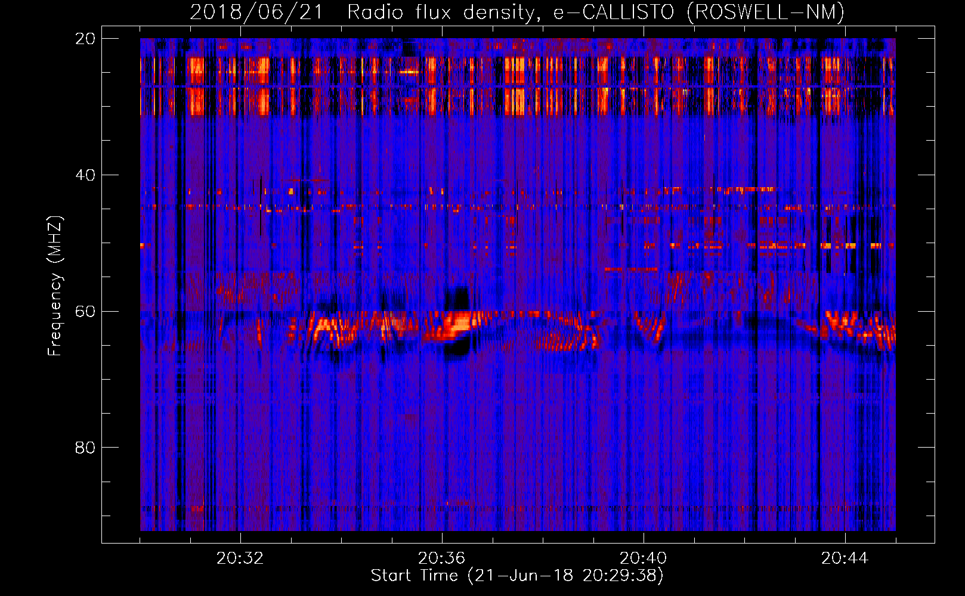
Task: Click the 'Frequency (MHZ)' axis label
Action: pos(54,286)
